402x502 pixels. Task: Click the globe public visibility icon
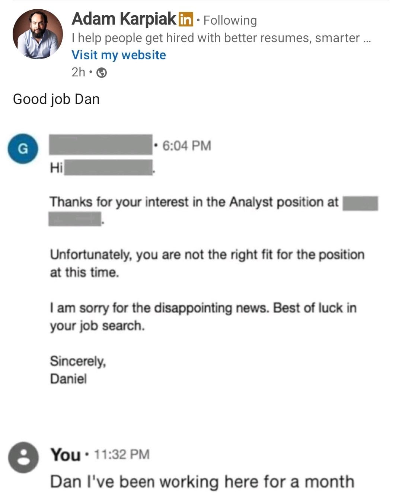[x=102, y=73]
